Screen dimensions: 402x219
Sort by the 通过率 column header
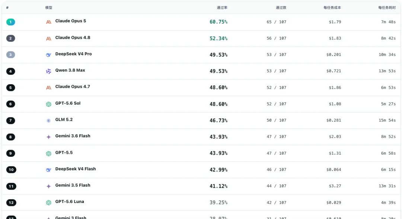pyautogui.click(x=222, y=8)
